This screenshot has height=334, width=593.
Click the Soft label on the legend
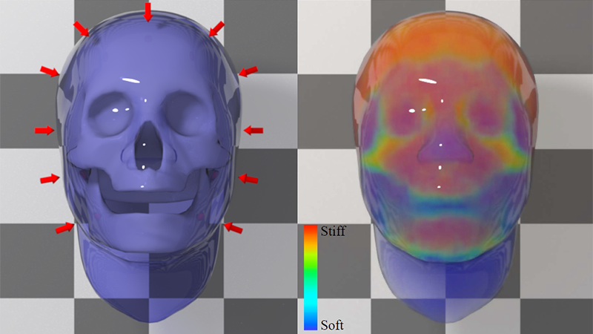coord(332,324)
